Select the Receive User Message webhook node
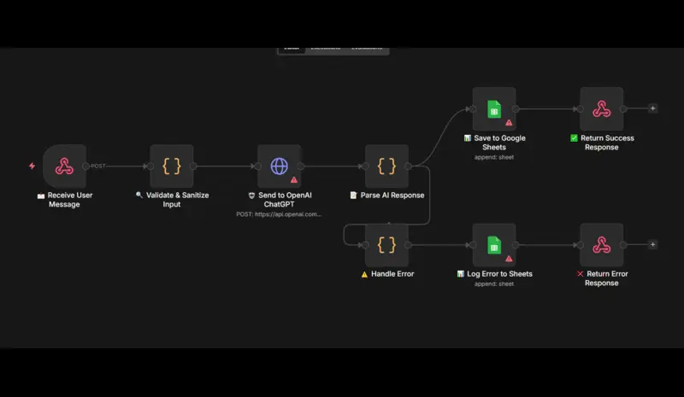The width and height of the screenshot is (684, 397). click(x=65, y=166)
